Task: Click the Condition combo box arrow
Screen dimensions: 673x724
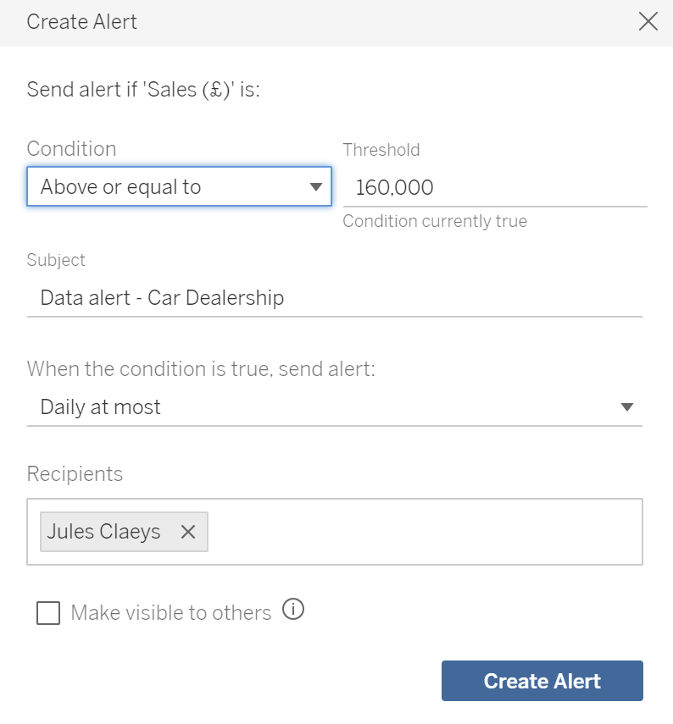Action: [315, 187]
